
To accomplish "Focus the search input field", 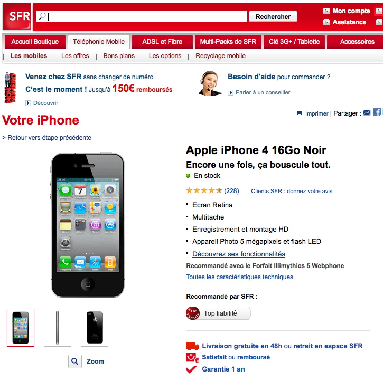I will tap(142, 16).
